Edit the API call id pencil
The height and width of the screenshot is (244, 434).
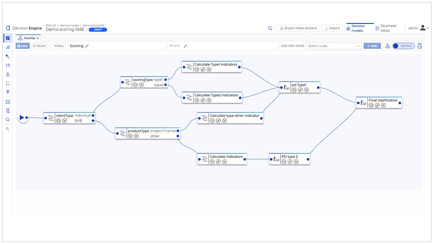coord(186,46)
